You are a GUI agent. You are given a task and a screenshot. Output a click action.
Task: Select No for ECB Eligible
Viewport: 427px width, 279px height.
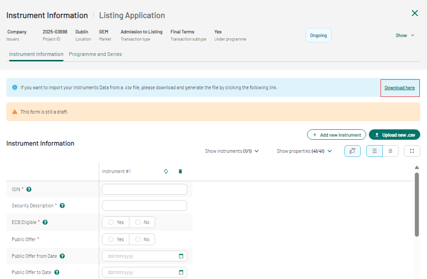click(x=142, y=222)
